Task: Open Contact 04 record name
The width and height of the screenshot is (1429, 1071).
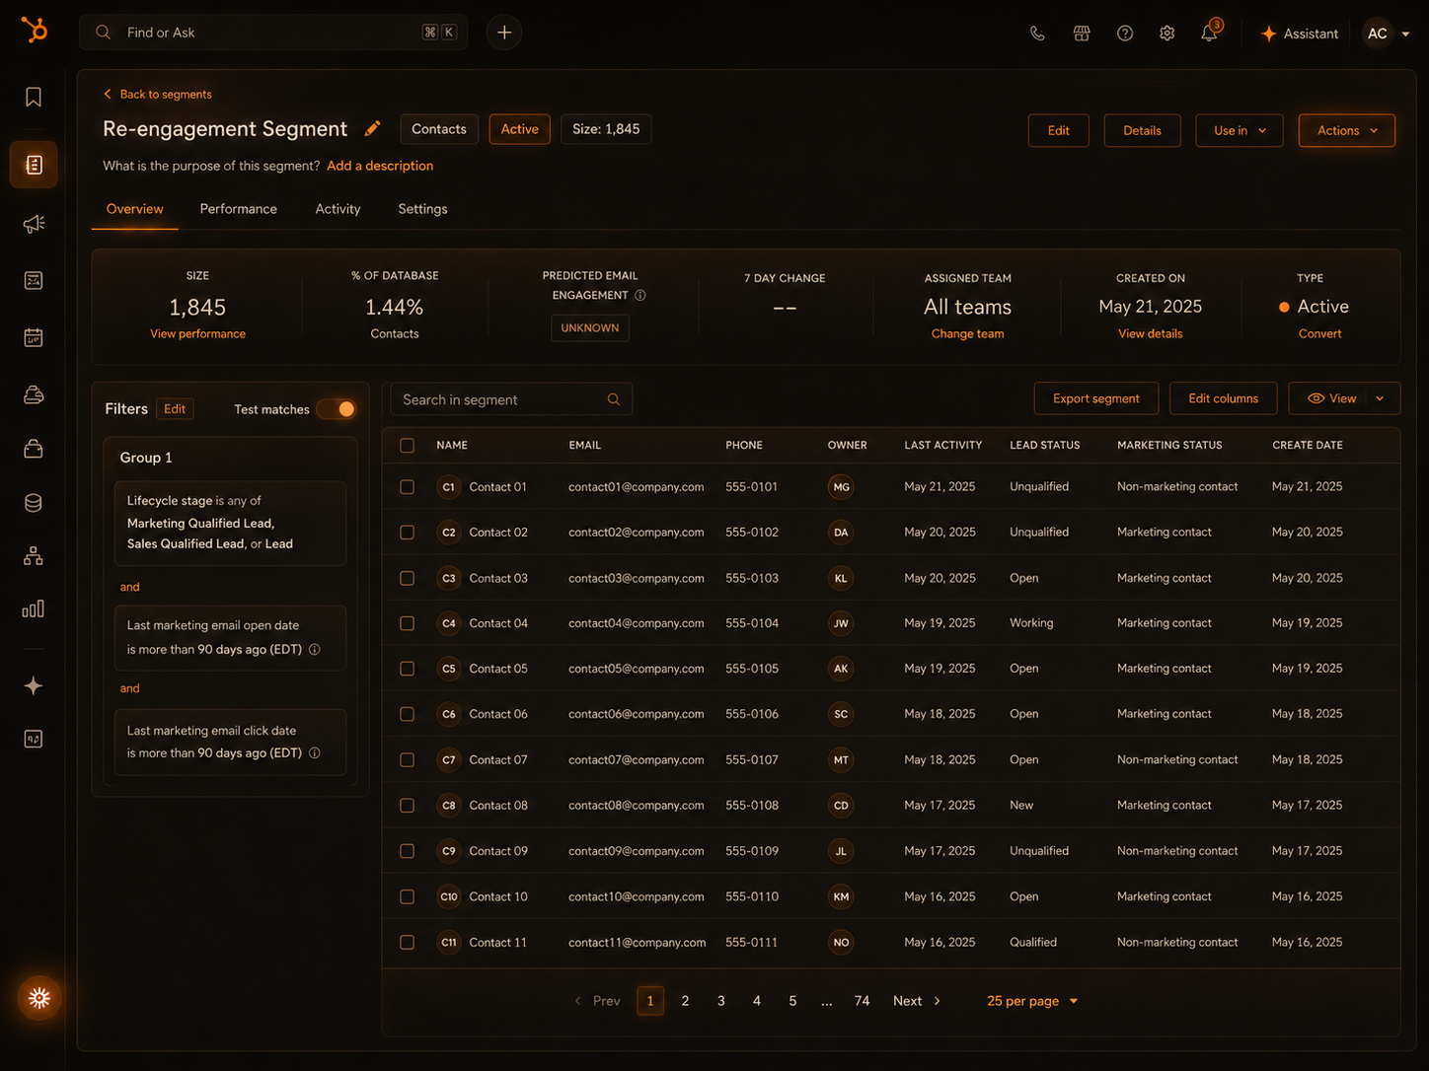Action: (x=498, y=623)
